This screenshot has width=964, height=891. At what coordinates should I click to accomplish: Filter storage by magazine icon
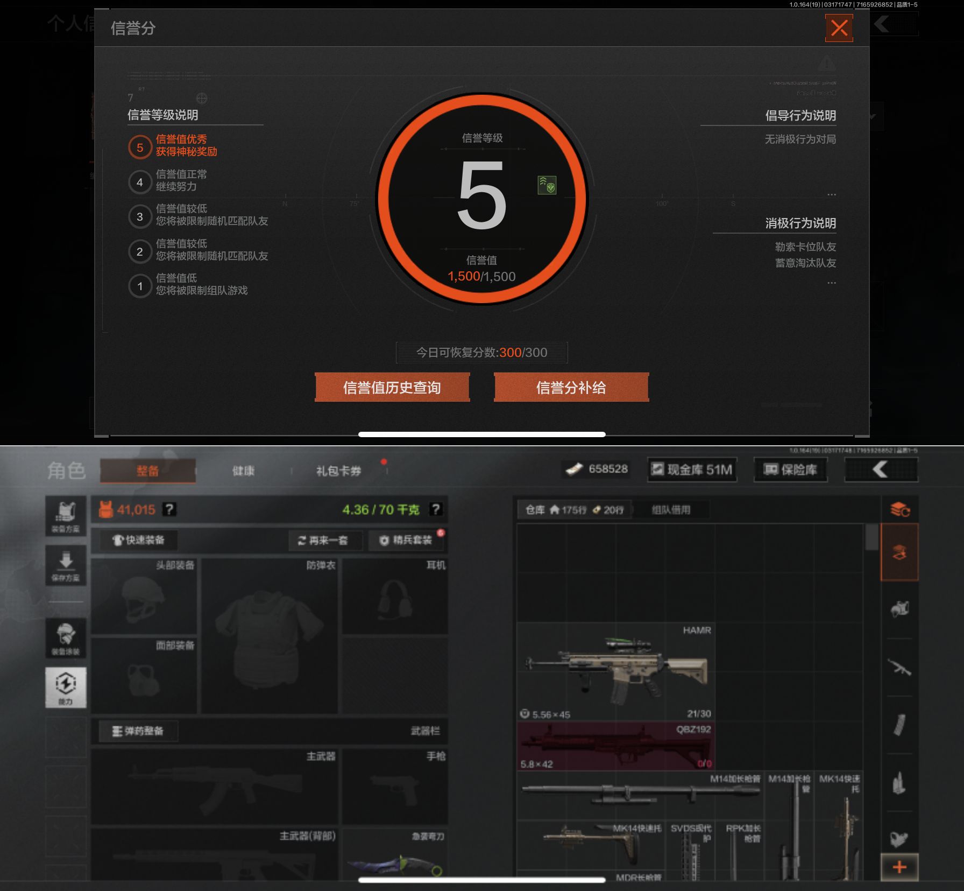899,725
